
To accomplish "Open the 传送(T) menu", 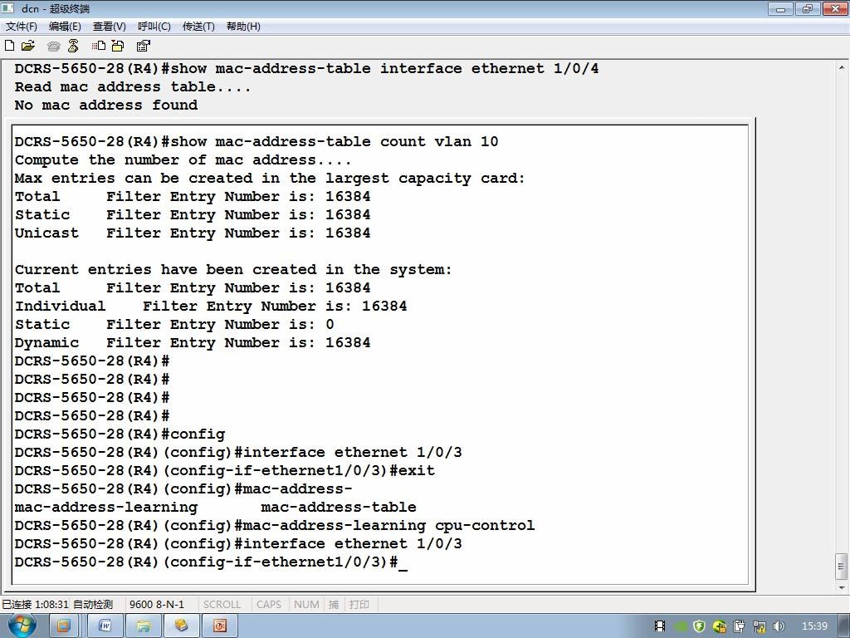I will coord(198,27).
